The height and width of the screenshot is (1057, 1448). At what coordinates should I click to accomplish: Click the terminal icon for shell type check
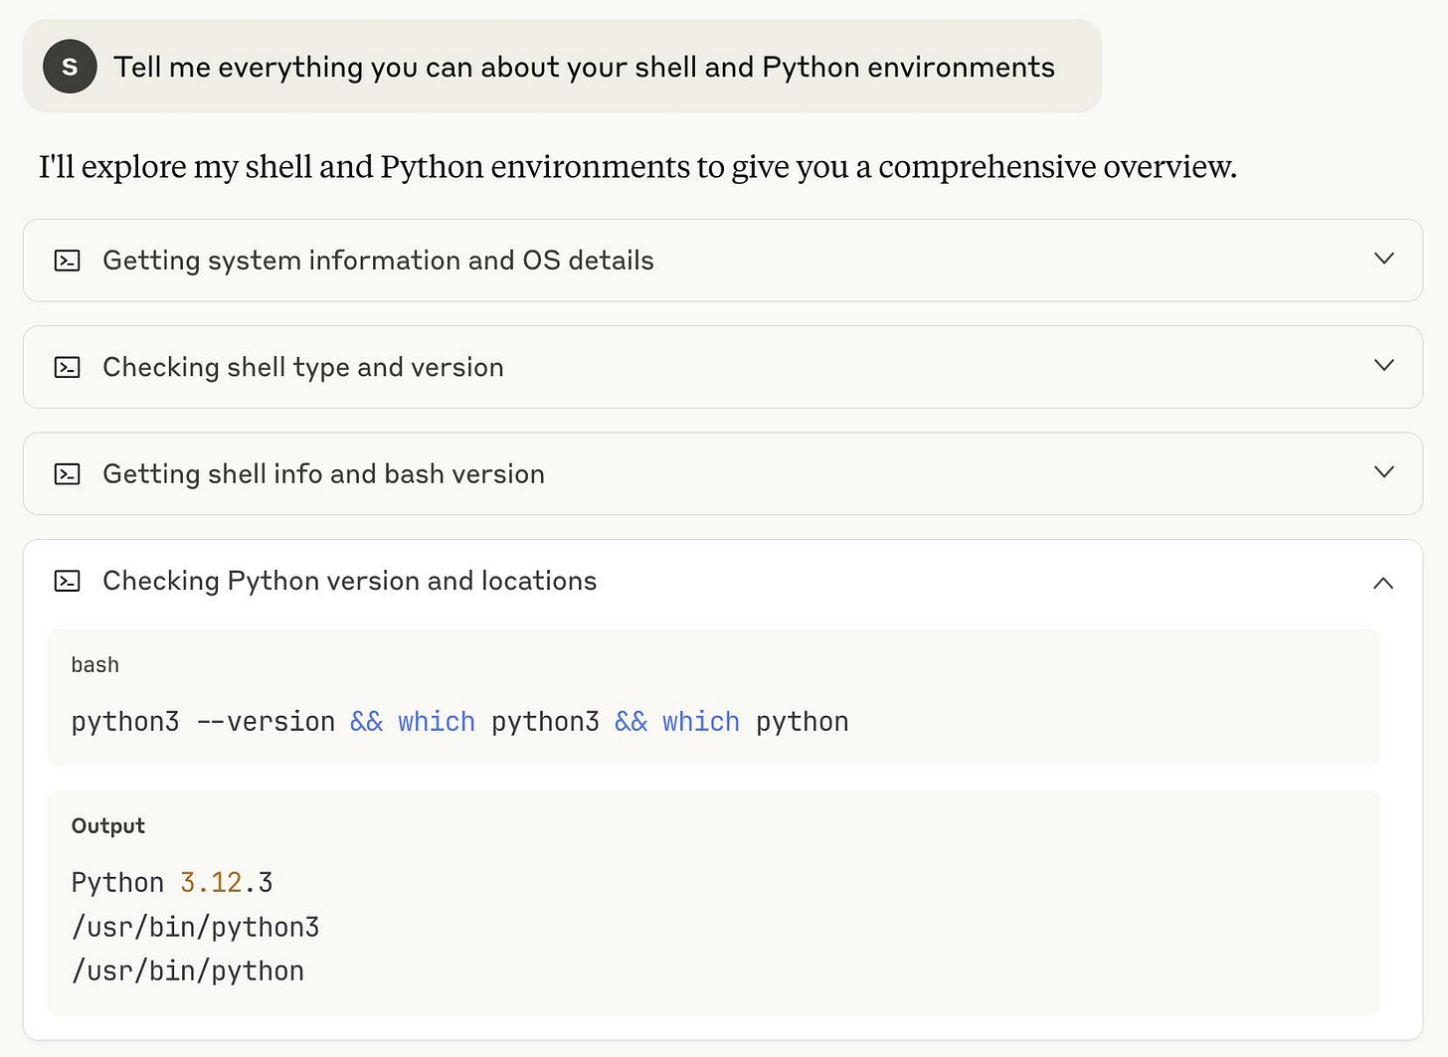pyautogui.click(x=67, y=367)
